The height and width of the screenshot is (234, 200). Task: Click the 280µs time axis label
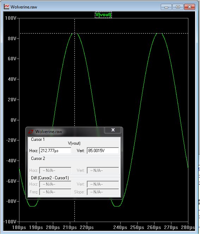[188, 227]
